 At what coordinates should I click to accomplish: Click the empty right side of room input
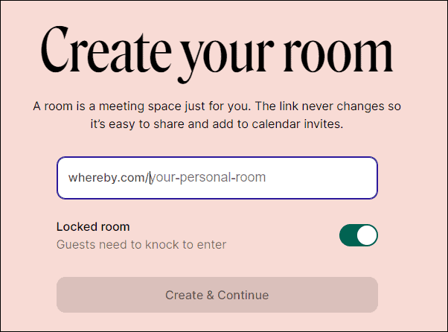(x=320, y=178)
